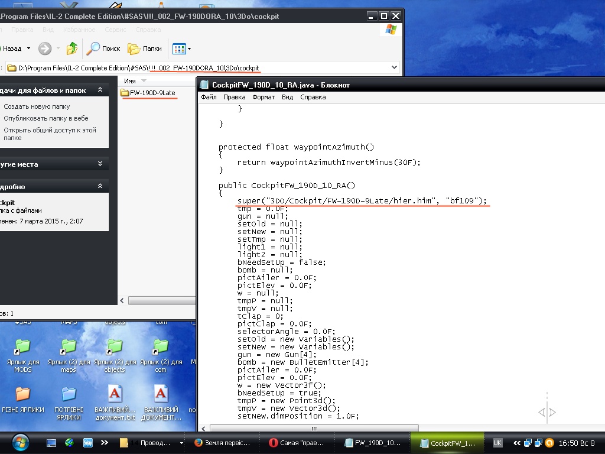Click the Опубликовать папку в вебе link
The width and height of the screenshot is (605, 454).
point(45,118)
